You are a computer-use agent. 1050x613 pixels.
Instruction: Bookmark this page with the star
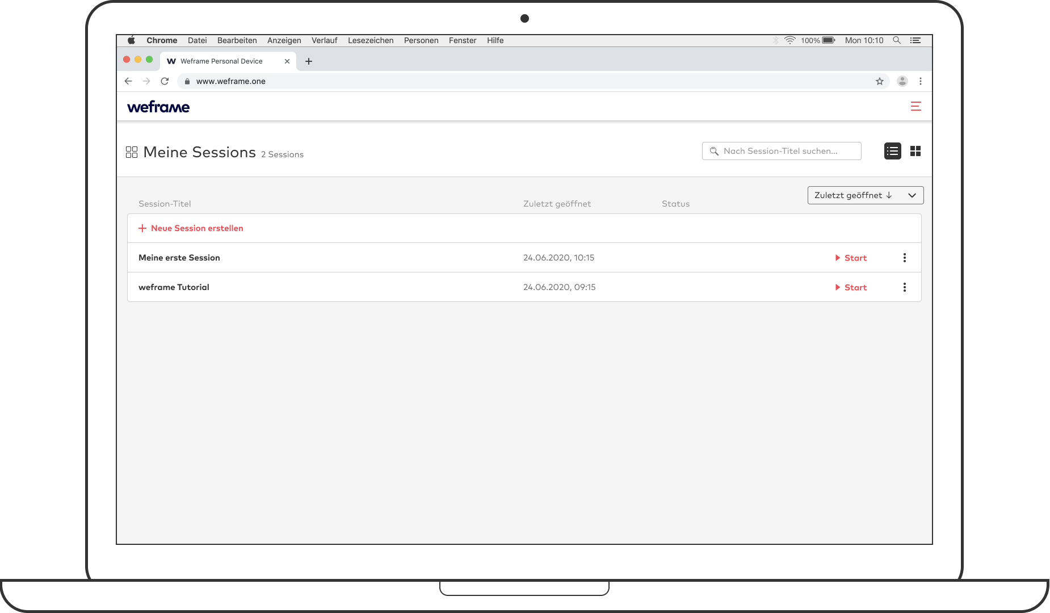pos(880,81)
